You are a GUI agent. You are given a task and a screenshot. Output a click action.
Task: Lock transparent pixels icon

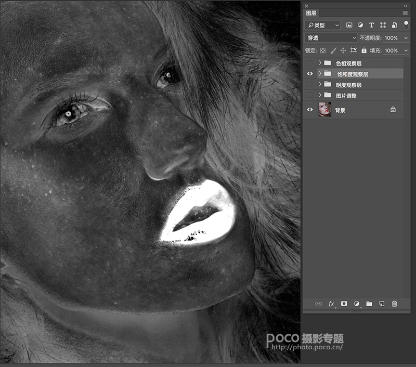[323, 50]
